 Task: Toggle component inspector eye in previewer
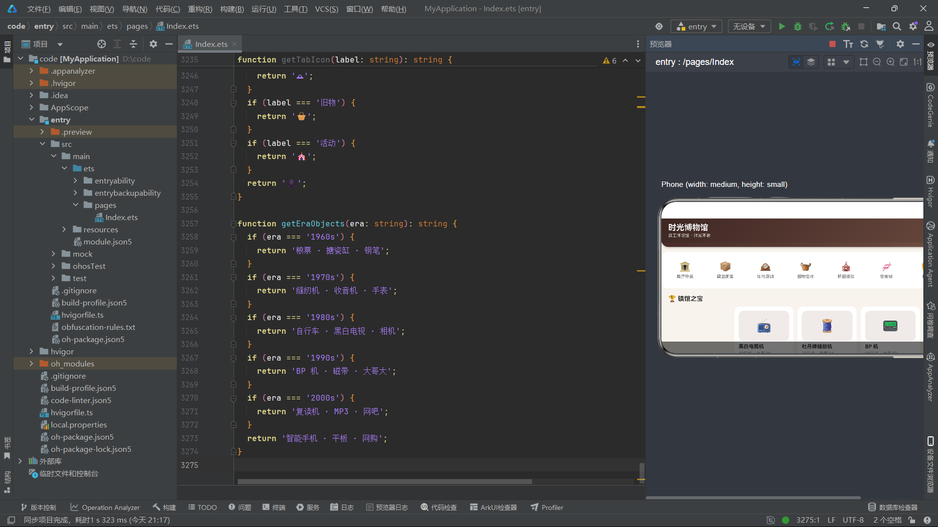(796, 62)
